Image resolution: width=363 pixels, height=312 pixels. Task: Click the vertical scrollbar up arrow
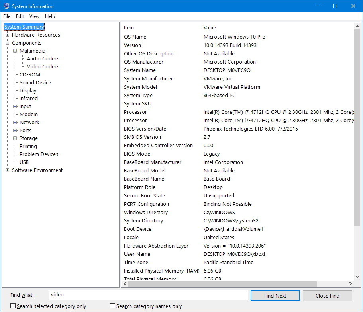(357, 26)
